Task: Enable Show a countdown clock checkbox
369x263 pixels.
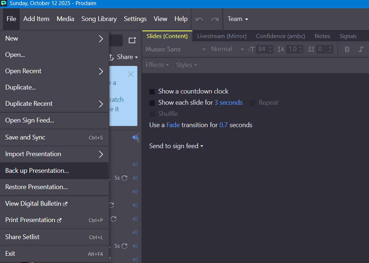Action: click(x=152, y=92)
